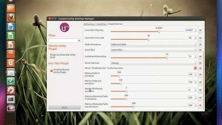222x125 pixels.
Task: Click the Launcher icon size slider handle
Action: coord(148,39)
